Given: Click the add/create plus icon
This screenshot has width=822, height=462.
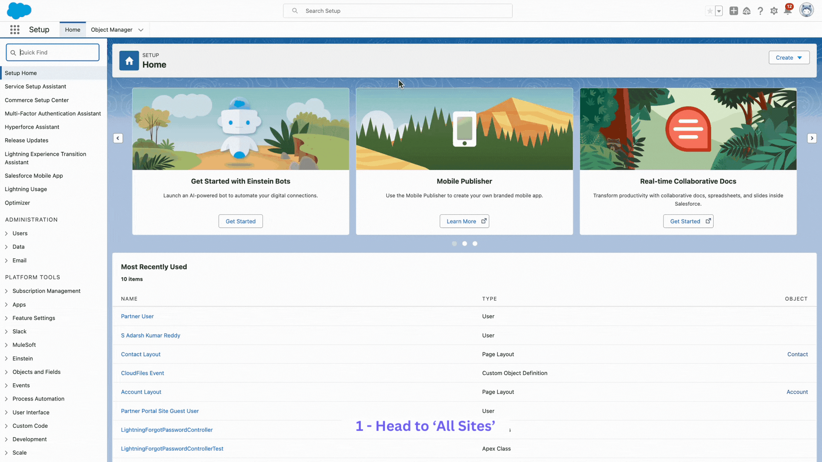Looking at the screenshot, I should point(733,11).
